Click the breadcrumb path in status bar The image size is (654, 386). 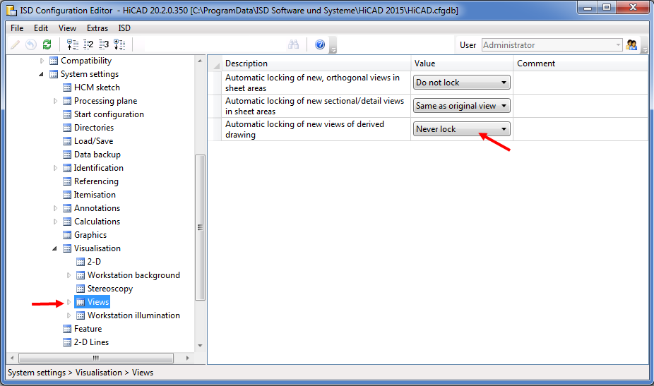(x=81, y=373)
